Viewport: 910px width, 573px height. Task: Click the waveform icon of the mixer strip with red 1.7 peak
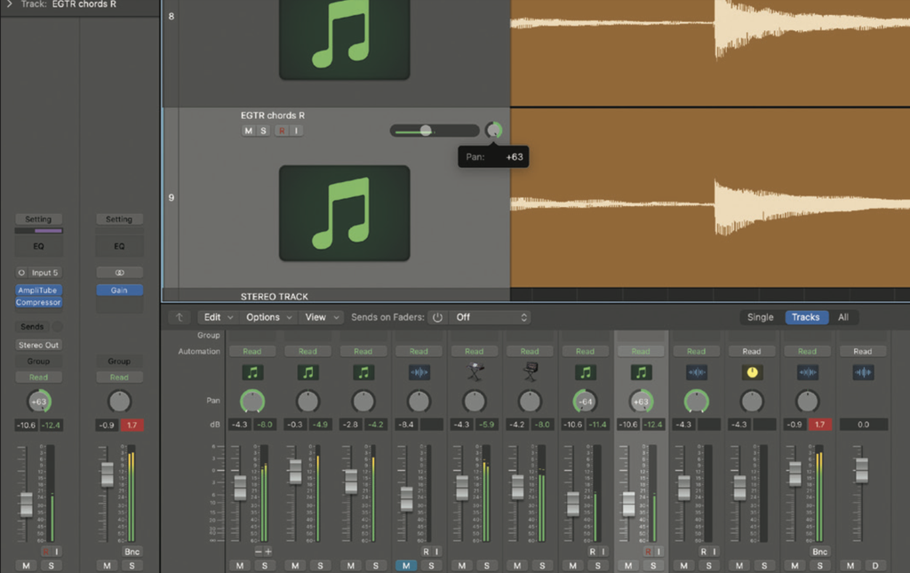[x=807, y=372]
